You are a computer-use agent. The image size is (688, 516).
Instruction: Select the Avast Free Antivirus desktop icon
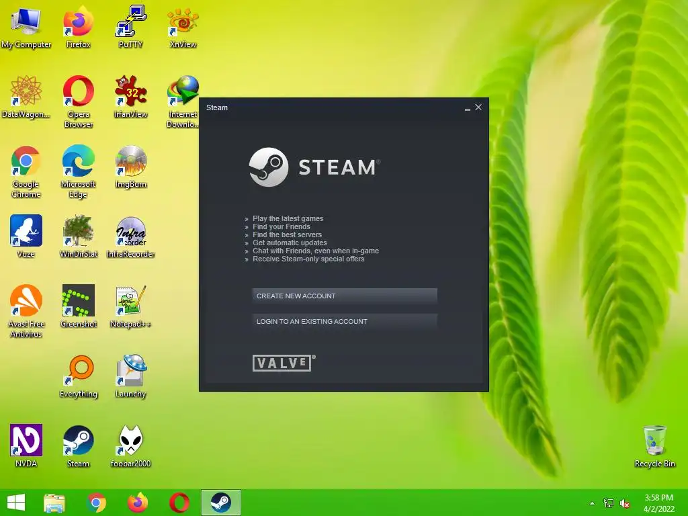click(x=26, y=311)
